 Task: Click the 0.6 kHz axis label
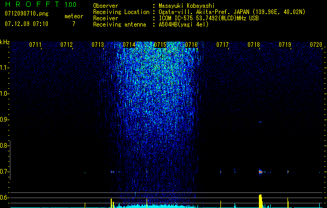coord(4,198)
